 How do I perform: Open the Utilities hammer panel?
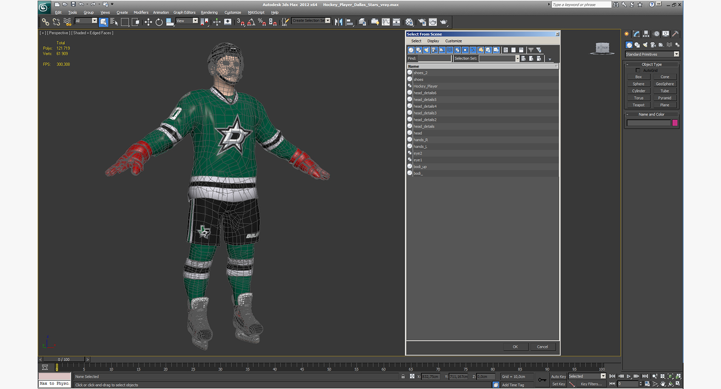[675, 34]
